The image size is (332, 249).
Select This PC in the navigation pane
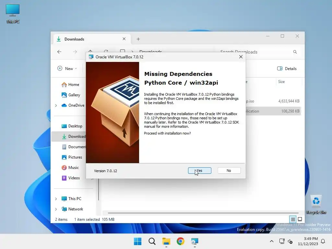pyautogui.click(x=71, y=199)
